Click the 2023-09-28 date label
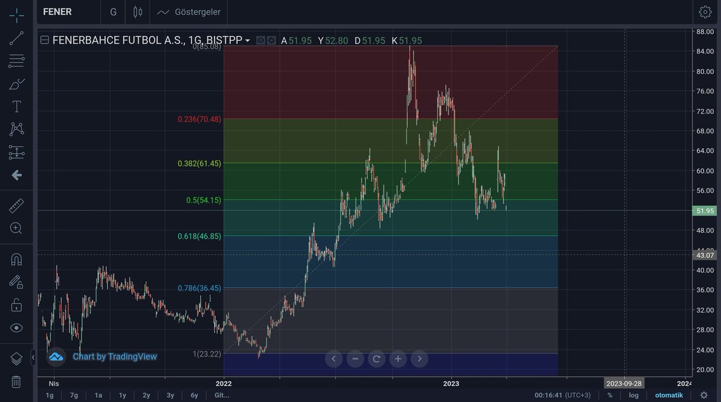 624,383
